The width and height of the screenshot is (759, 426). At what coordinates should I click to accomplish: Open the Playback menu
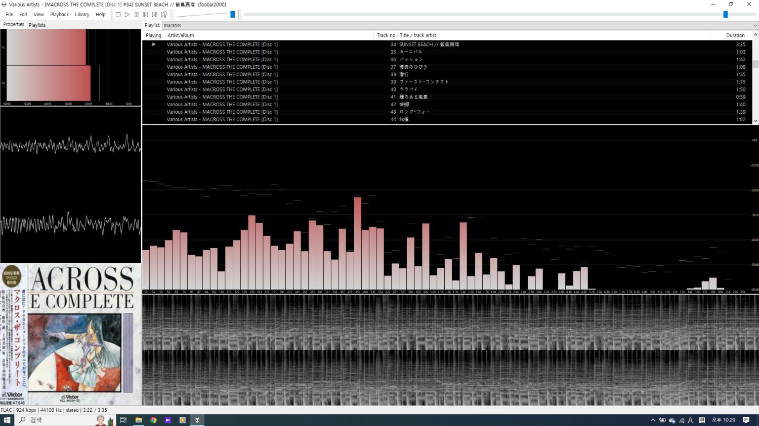[x=59, y=15]
